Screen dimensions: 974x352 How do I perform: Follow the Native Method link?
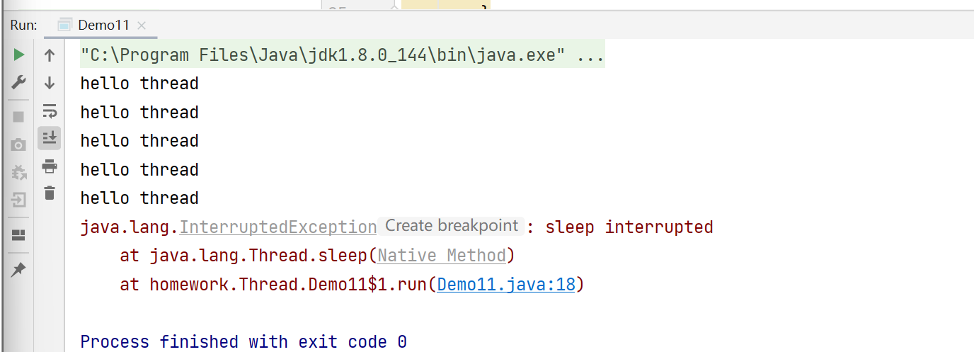click(442, 256)
